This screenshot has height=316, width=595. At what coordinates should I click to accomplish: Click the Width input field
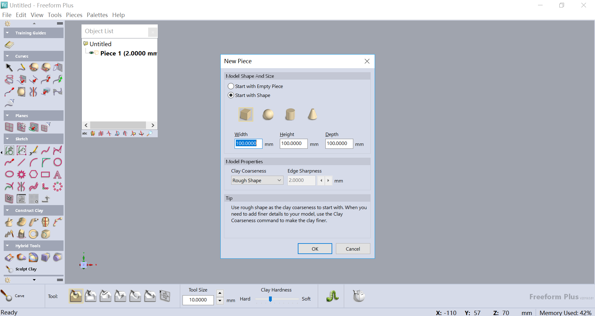[248, 143]
